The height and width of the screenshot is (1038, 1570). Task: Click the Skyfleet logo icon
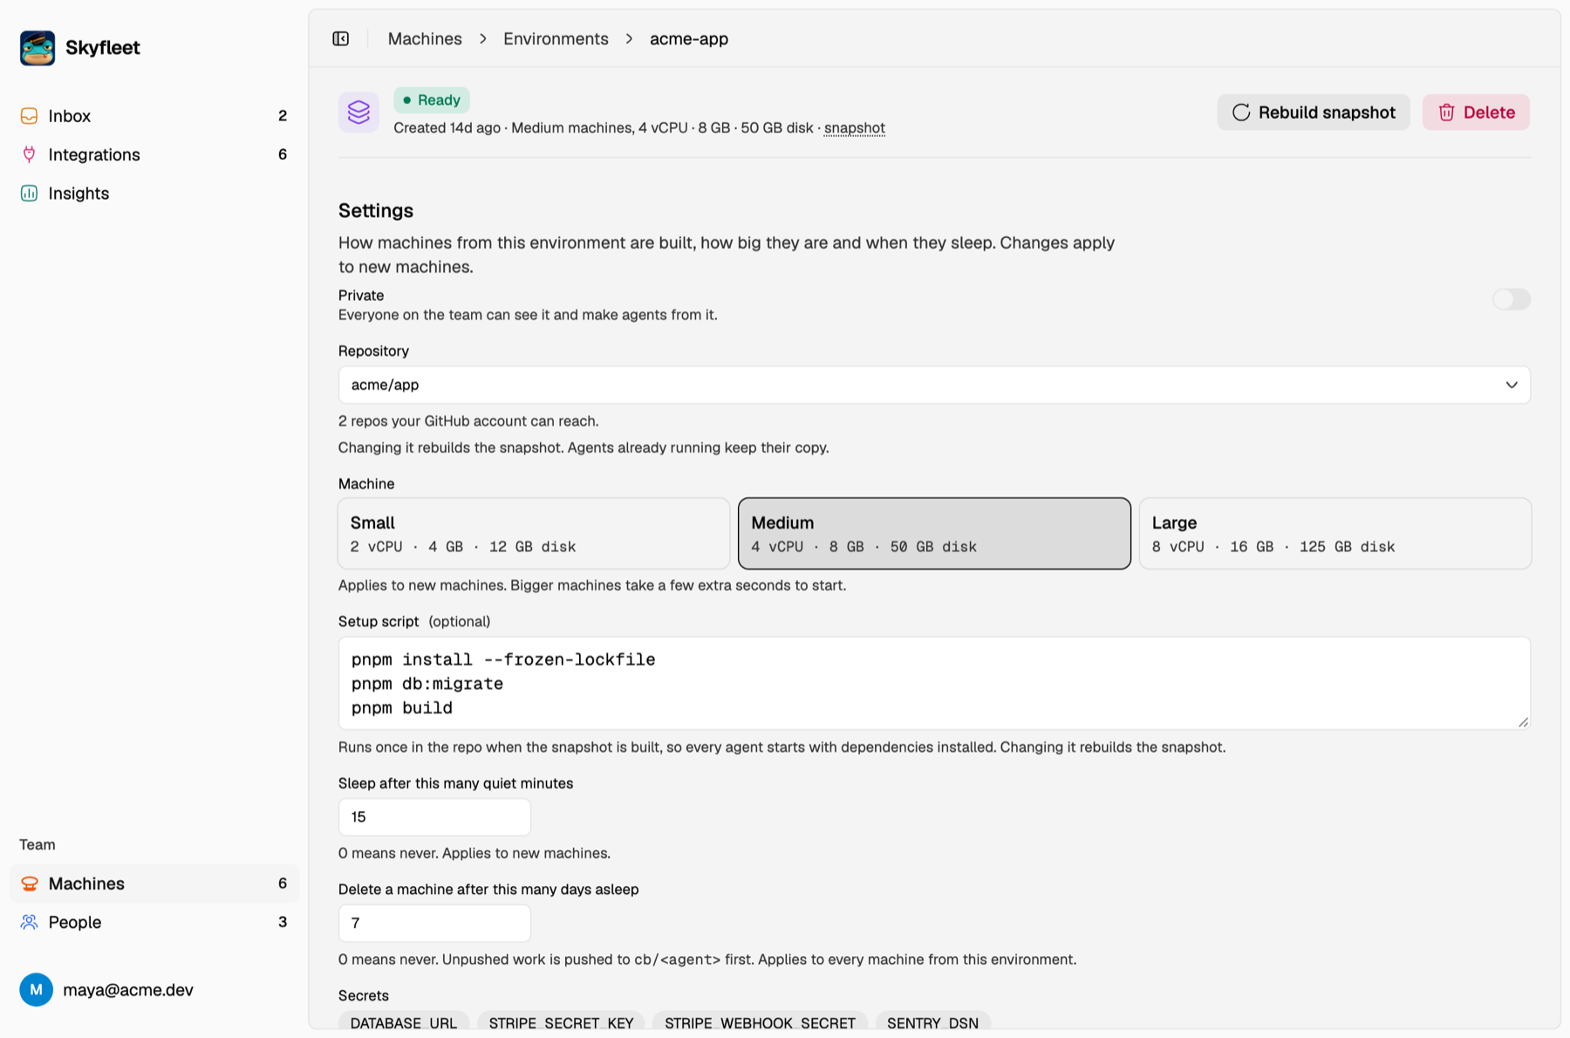tap(38, 48)
